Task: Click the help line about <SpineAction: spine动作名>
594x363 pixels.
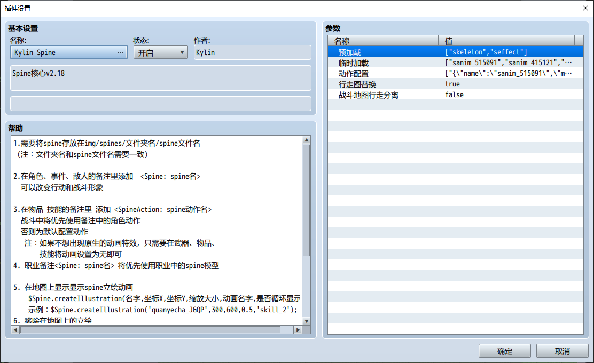Action: pos(113,209)
